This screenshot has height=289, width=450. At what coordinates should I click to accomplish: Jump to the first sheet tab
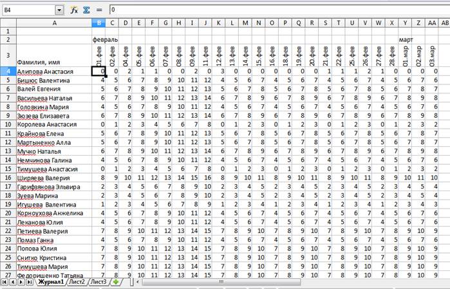pyautogui.click(x=5, y=282)
